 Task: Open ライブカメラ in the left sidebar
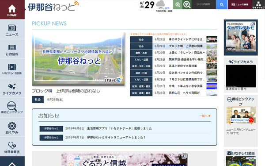pos(12,88)
